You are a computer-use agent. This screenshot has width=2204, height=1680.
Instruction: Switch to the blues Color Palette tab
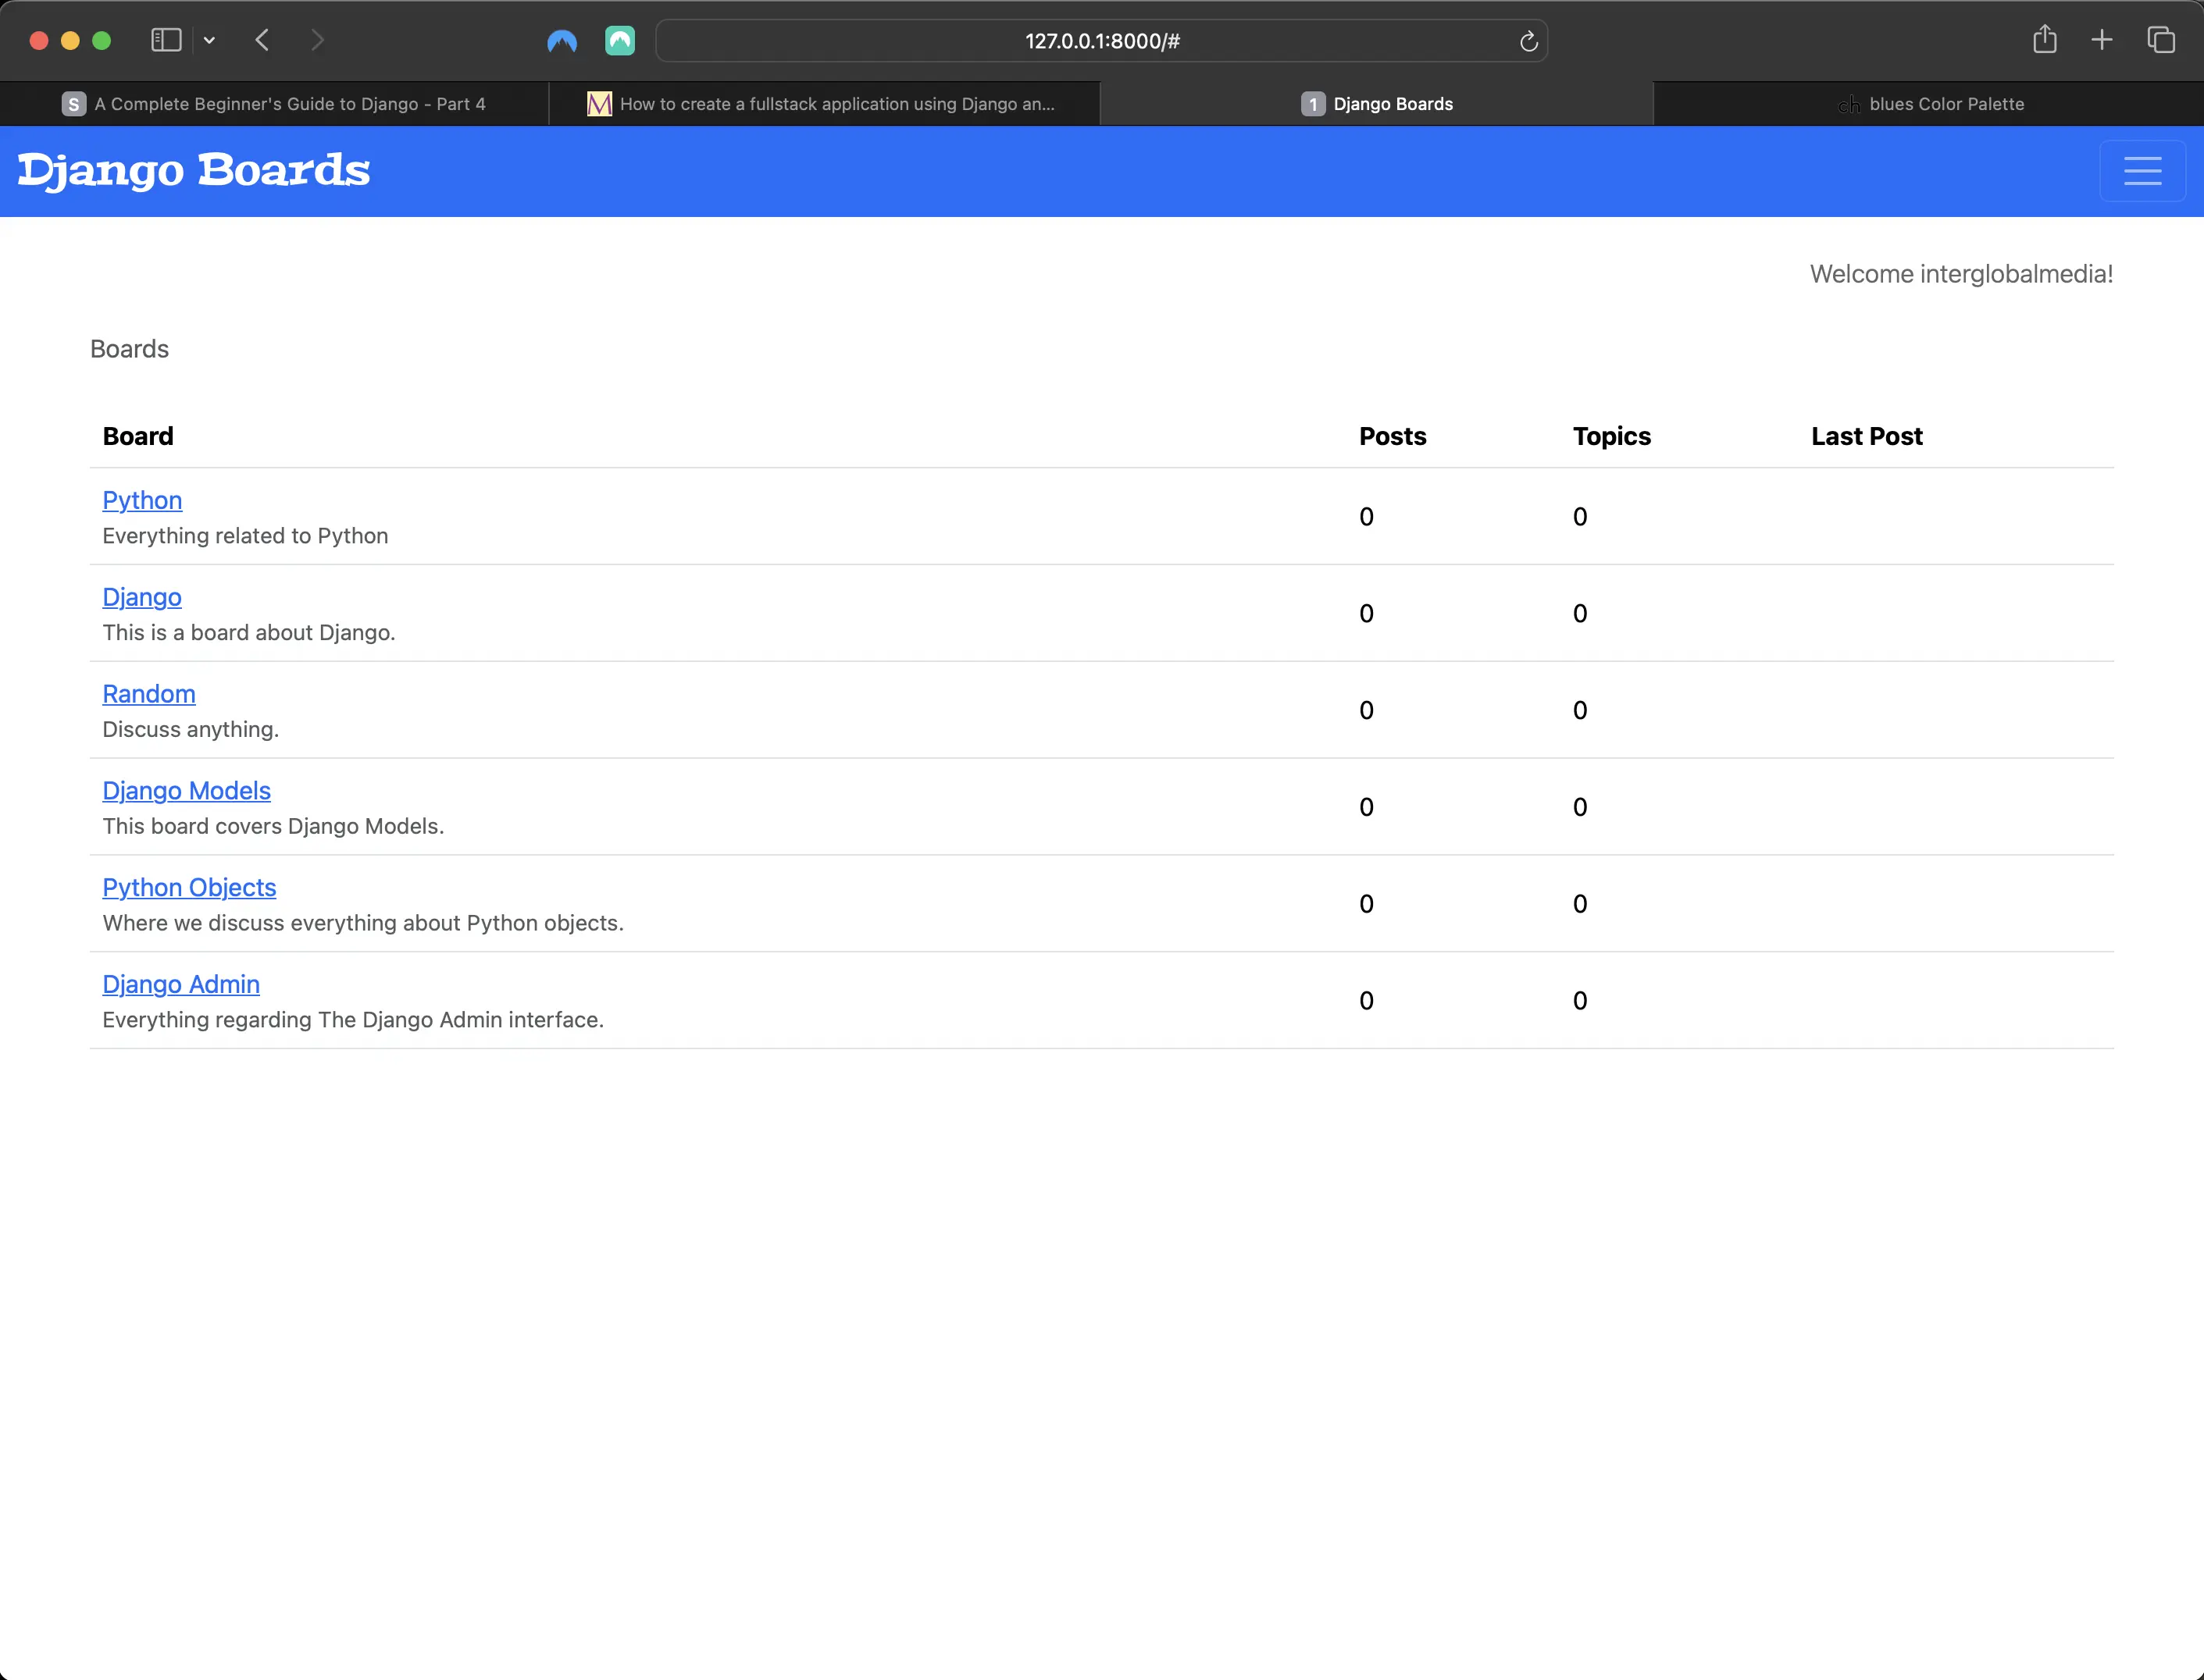pos(1929,104)
